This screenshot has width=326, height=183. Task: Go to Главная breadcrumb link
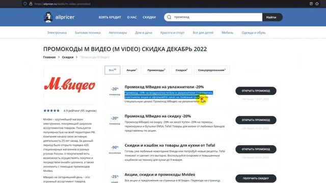(49, 57)
